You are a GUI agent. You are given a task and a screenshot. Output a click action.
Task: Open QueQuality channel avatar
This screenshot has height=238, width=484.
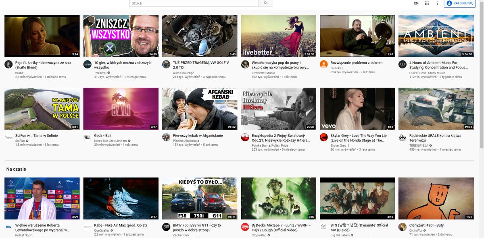coord(87,227)
